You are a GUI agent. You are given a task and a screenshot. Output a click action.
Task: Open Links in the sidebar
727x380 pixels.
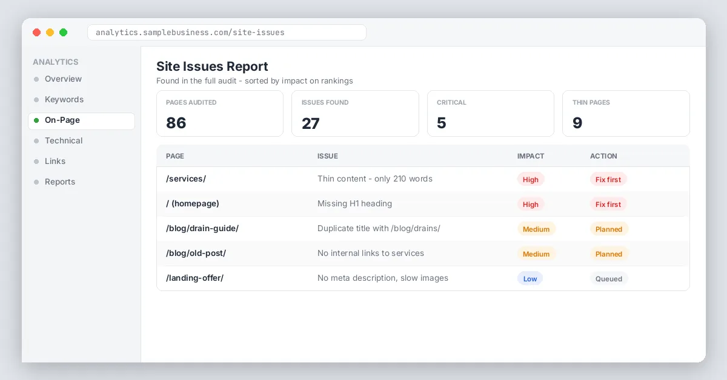(x=81, y=161)
